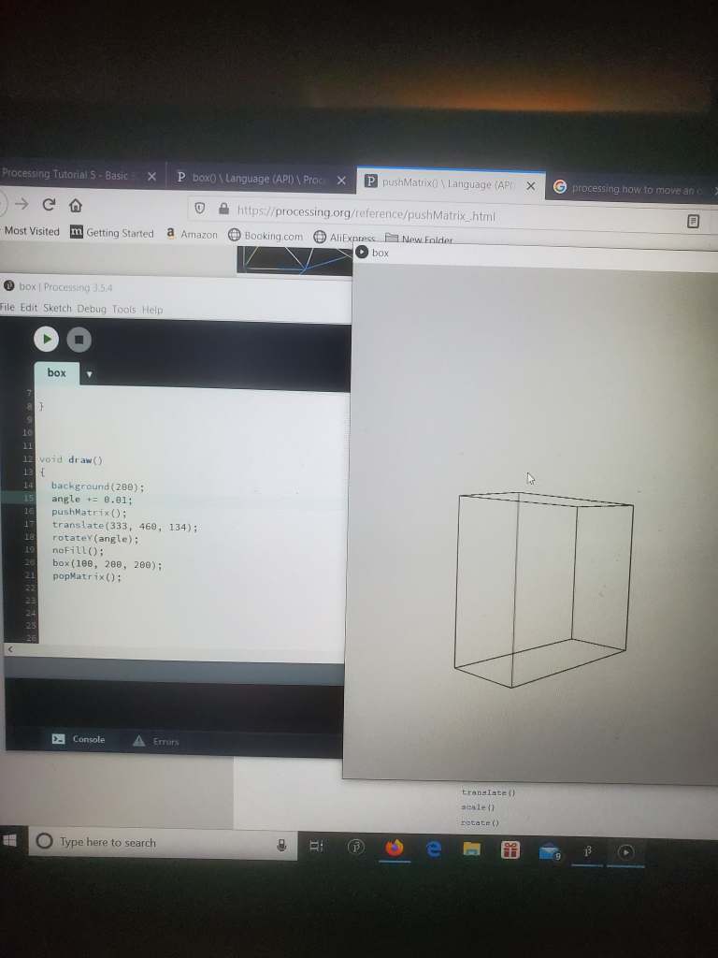Open the Sketch menu in Processing
The width and height of the screenshot is (718, 958).
57,308
